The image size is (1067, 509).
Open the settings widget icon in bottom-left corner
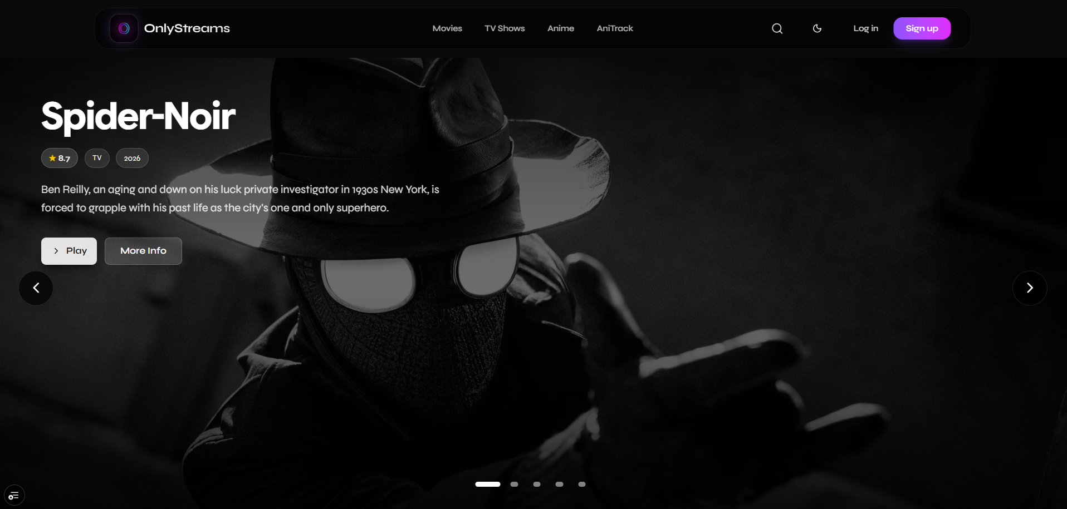point(14,495)
